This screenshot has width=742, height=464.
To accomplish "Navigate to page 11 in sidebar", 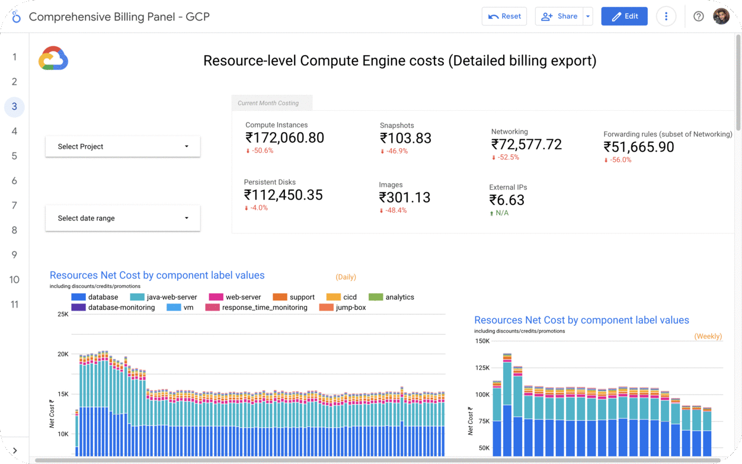I will click(14, 305).
